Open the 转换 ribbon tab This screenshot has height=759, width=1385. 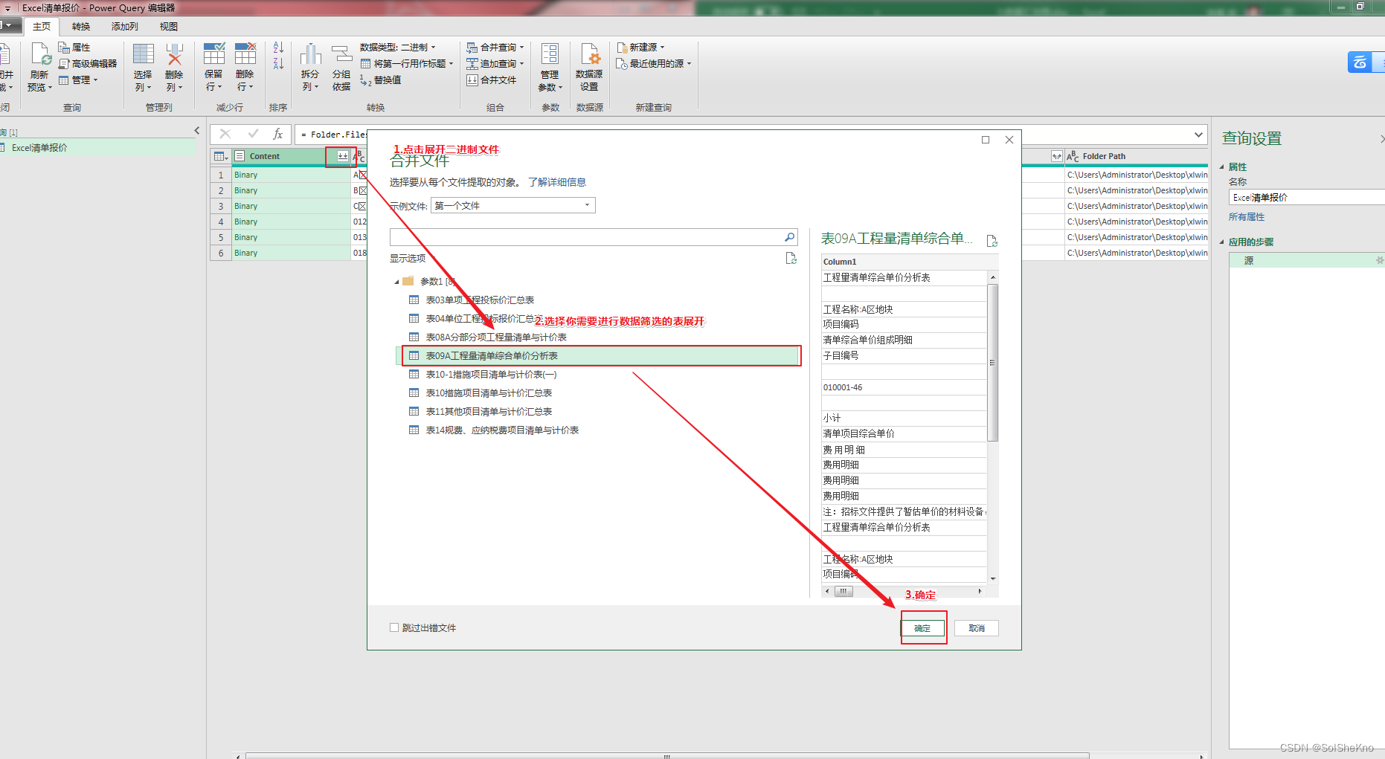pos(81,27)
